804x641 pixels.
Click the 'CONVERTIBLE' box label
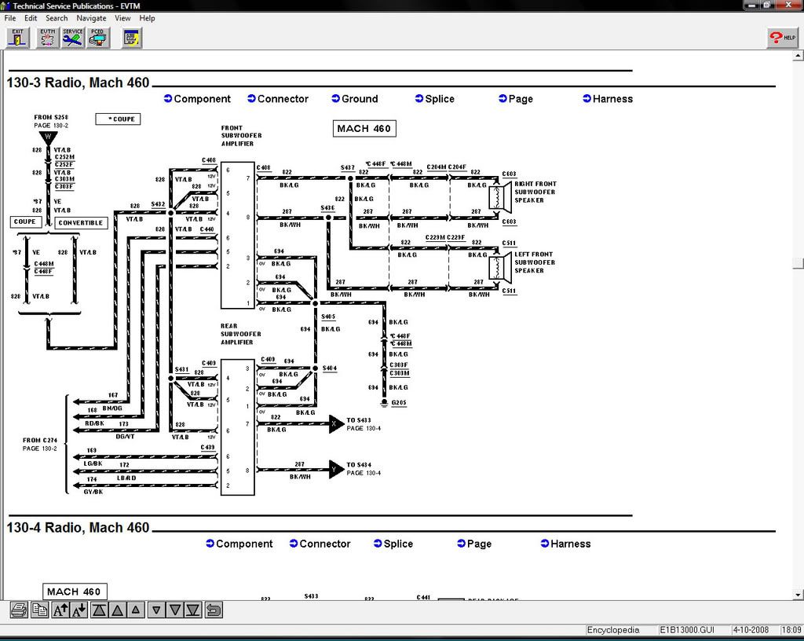[81, 222]
